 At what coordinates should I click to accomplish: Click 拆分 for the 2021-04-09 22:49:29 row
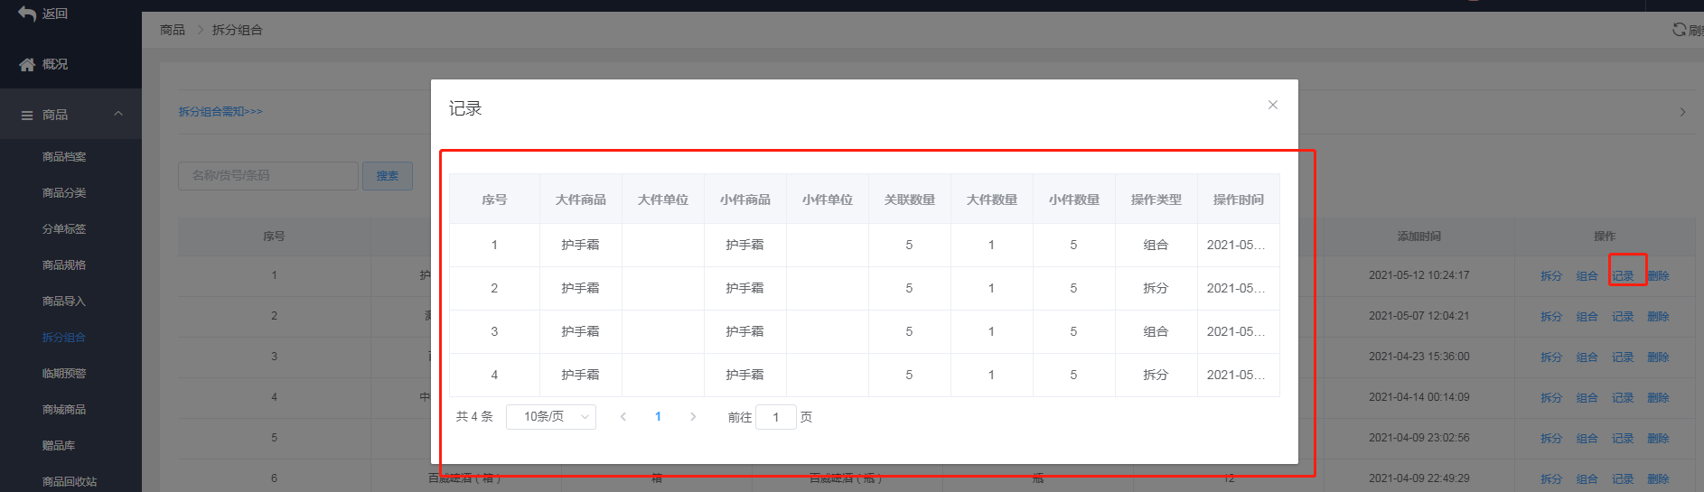coord(1551,479)
